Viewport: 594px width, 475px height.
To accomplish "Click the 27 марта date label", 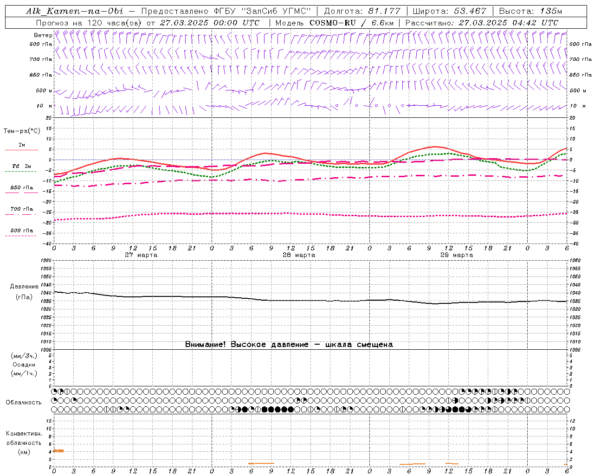I will 141,255.
